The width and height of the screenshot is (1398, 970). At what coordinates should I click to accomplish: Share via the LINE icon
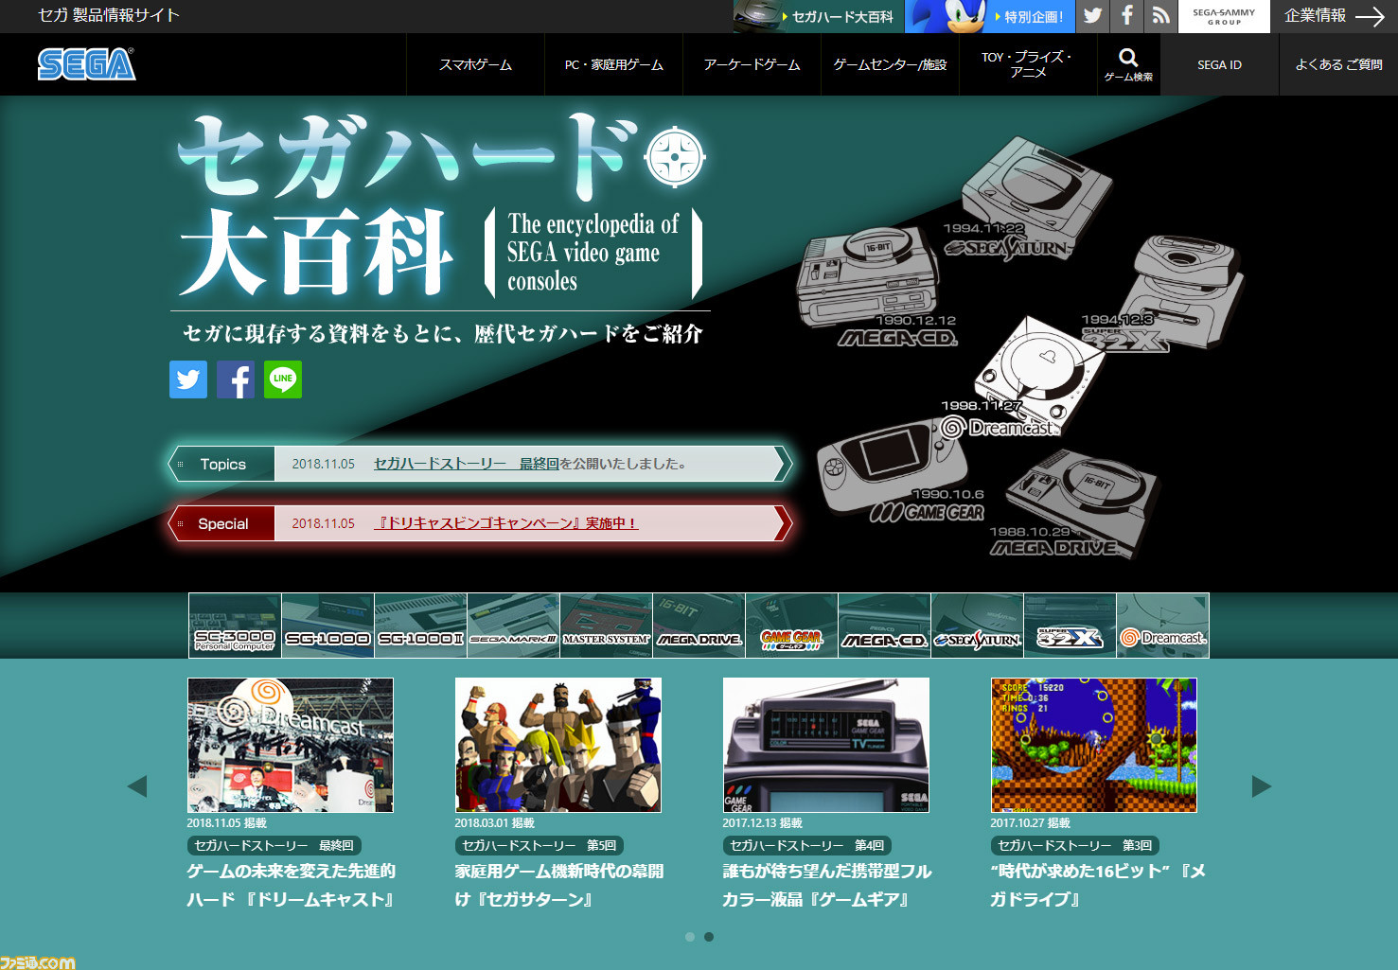click(x=283, y=379)
